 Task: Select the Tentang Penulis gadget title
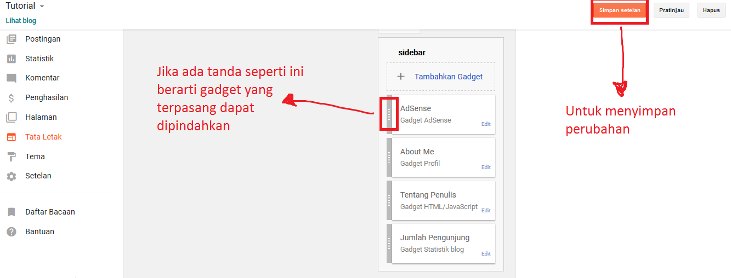coord(428,195)
